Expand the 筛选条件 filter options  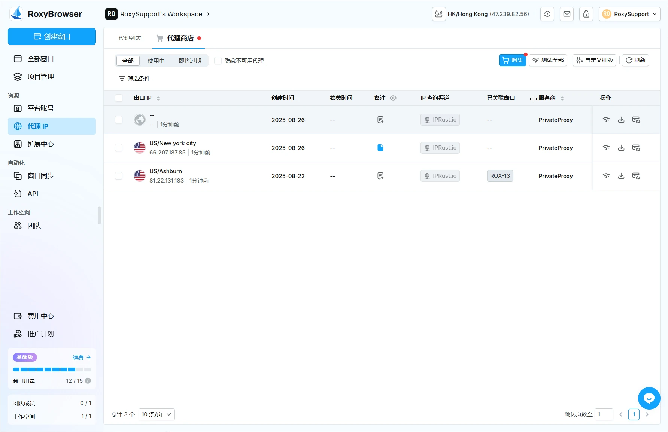(x=134, y=79)
